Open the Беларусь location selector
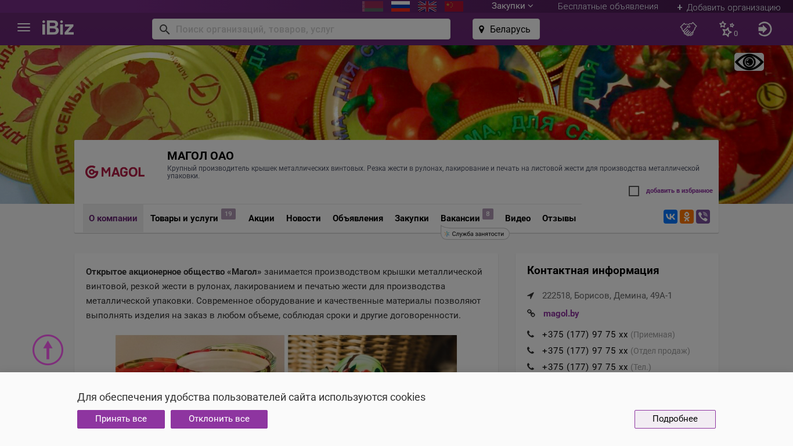This screenshot has height=446, width=793. point(506,29)
